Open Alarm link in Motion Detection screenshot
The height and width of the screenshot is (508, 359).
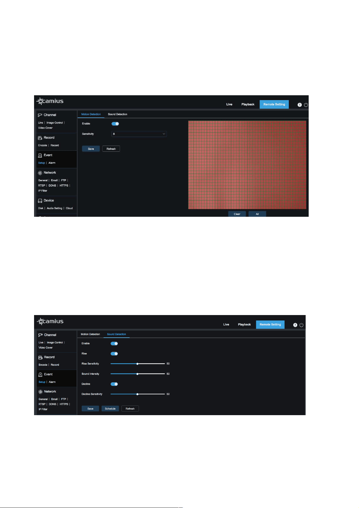pyautogui.click(x=52, y=163)
